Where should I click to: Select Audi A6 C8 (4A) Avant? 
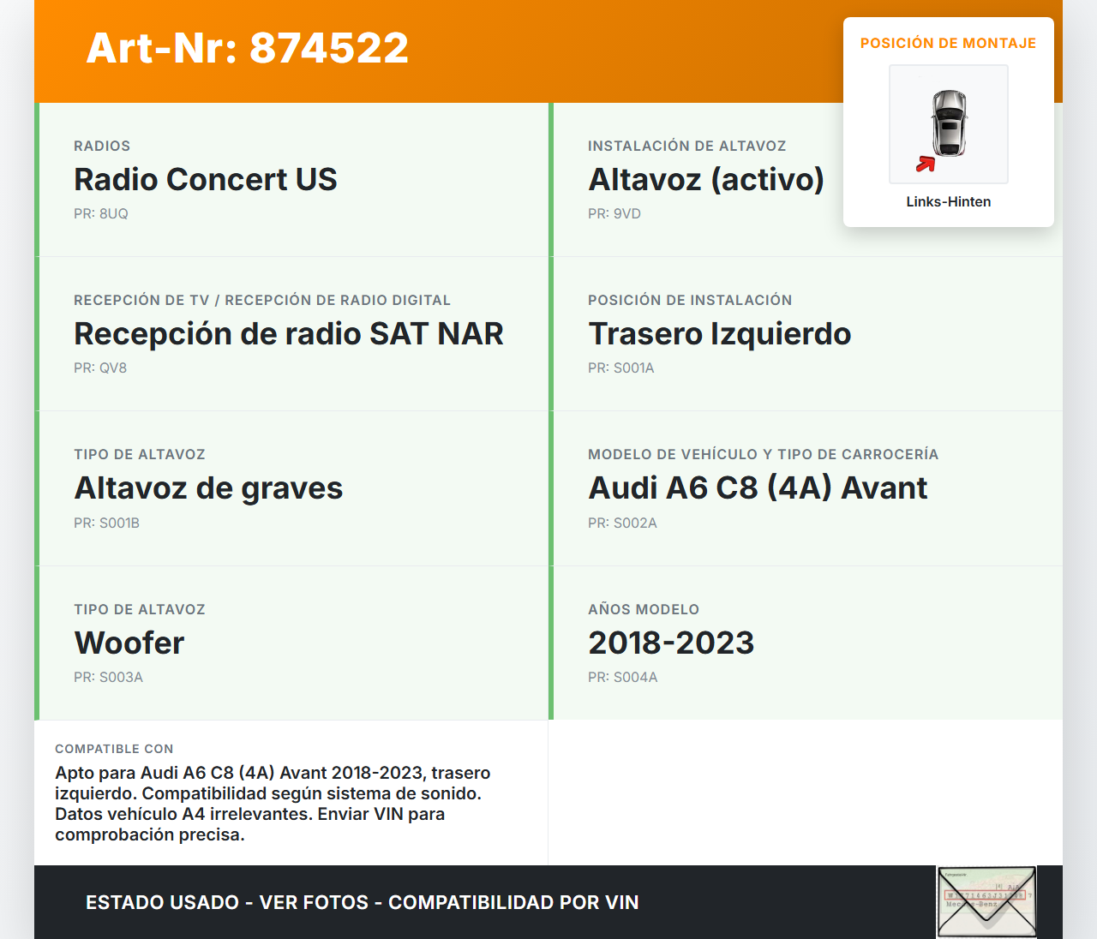coord(758,488)
